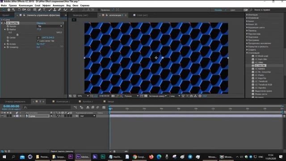Image resolution: width=286 pixels, height=161 pixels.
Task: Click the Radius value 77.0
Action: tap(39, 30)
